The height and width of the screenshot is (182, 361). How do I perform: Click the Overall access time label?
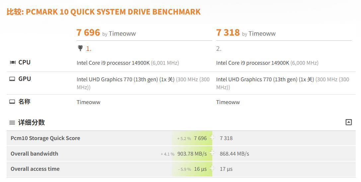[x=35, y=169]
